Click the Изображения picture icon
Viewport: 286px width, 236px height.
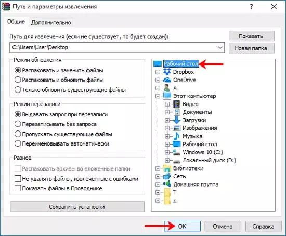click(x=177, y=128)
